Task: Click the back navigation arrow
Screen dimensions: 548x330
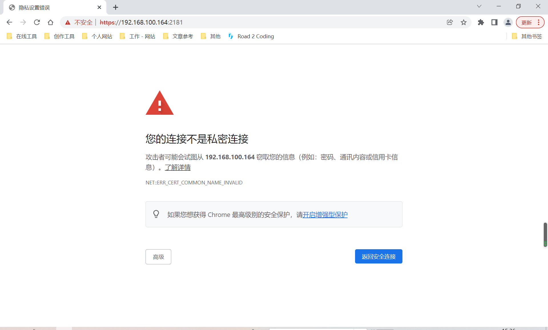Action: pos(9,22)
